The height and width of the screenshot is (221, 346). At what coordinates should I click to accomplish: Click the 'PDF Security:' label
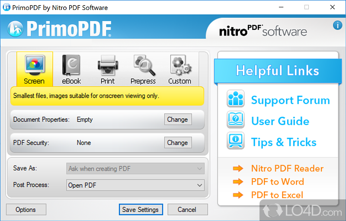point(31,143)
